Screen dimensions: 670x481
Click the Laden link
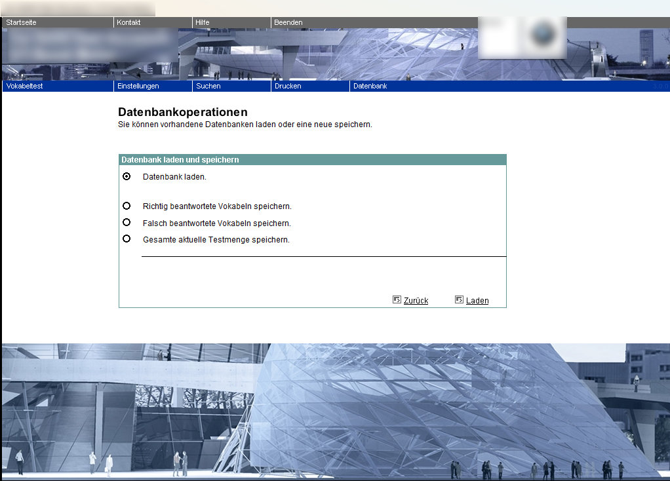[477, 301]
